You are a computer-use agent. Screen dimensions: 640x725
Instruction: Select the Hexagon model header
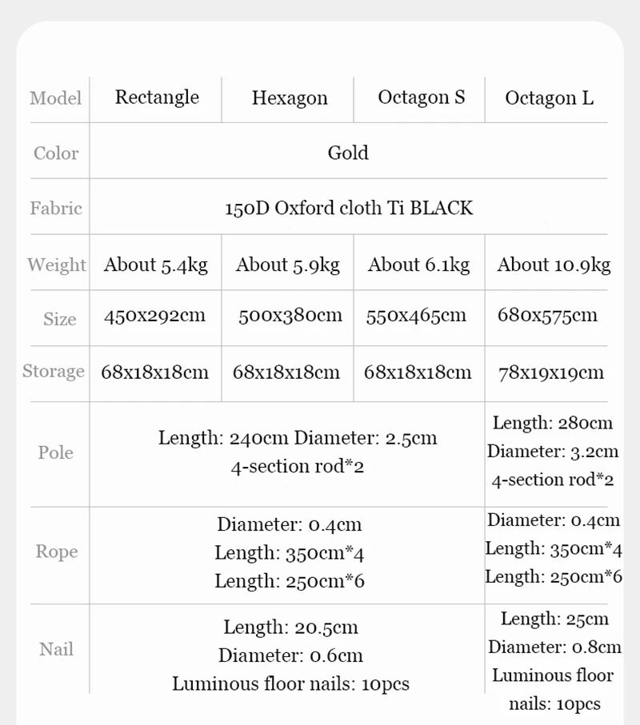click(290, 98)
